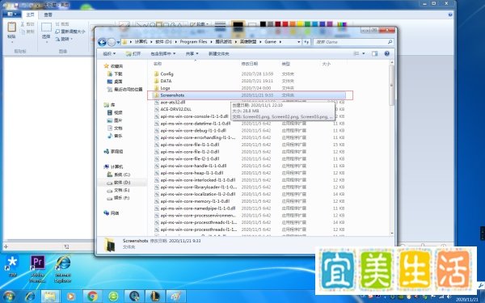Screen dimensions: 485x303
Task: Open Chrome from the taskbar
Action: pyautogui.click(x=92, y=297)
